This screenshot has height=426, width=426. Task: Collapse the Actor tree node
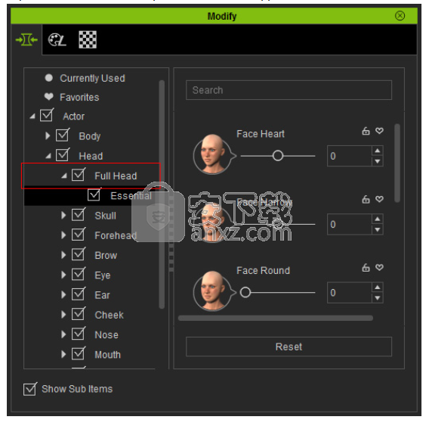[x=32, y=117]
